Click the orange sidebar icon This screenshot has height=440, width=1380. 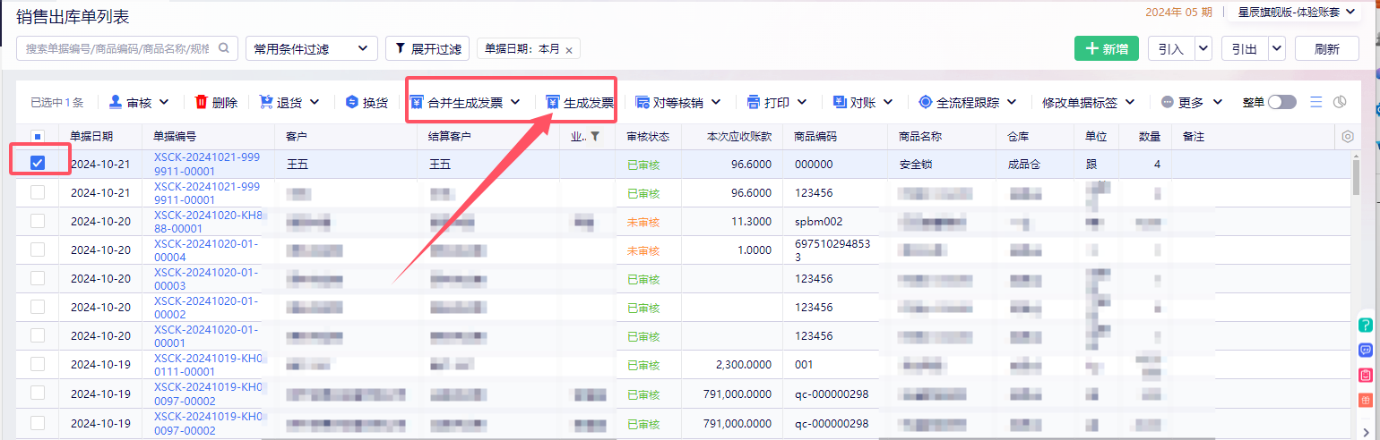pos(1366,400)
